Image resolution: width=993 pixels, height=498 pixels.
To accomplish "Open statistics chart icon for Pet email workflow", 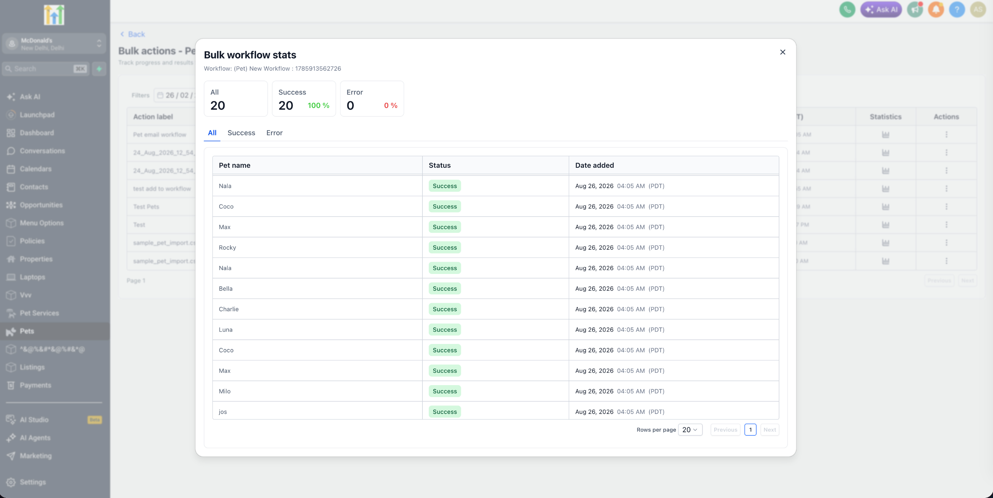I will point(885,134).
